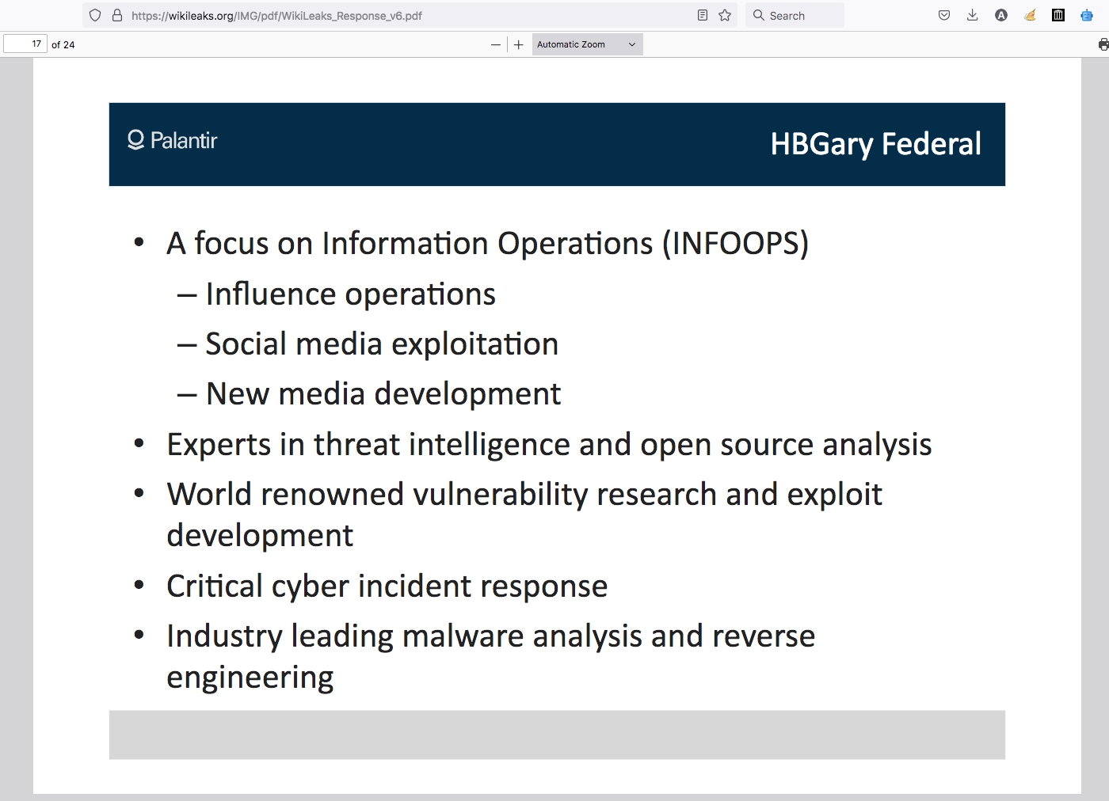
Task: Click 'A focus on Information Operations (INFOOPS)'
Action: 487,243
